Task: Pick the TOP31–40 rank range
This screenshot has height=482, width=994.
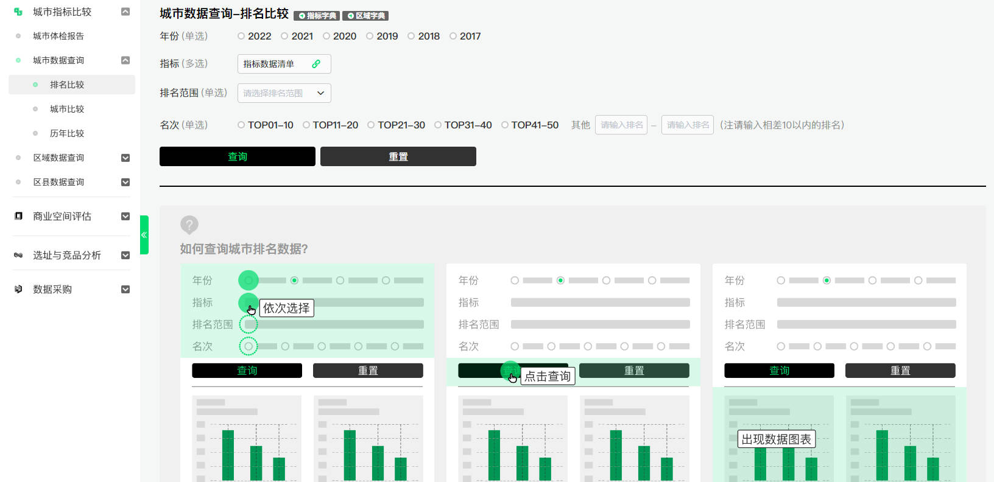Action: click(x=438, y=125)
